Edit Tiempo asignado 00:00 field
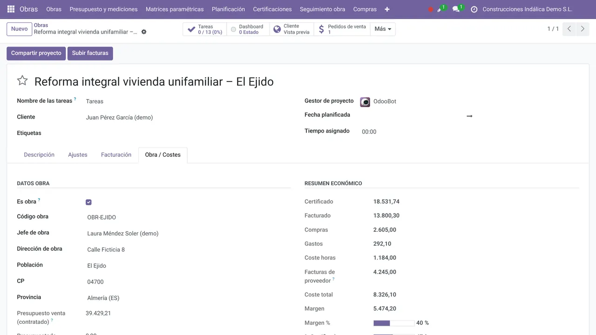 [369, 132]
